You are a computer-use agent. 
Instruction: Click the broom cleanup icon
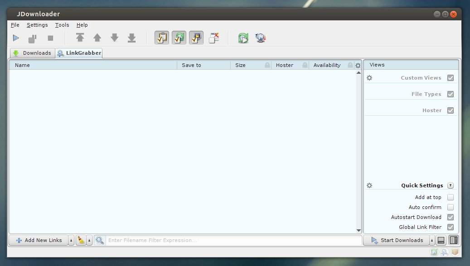pos(81,240)
